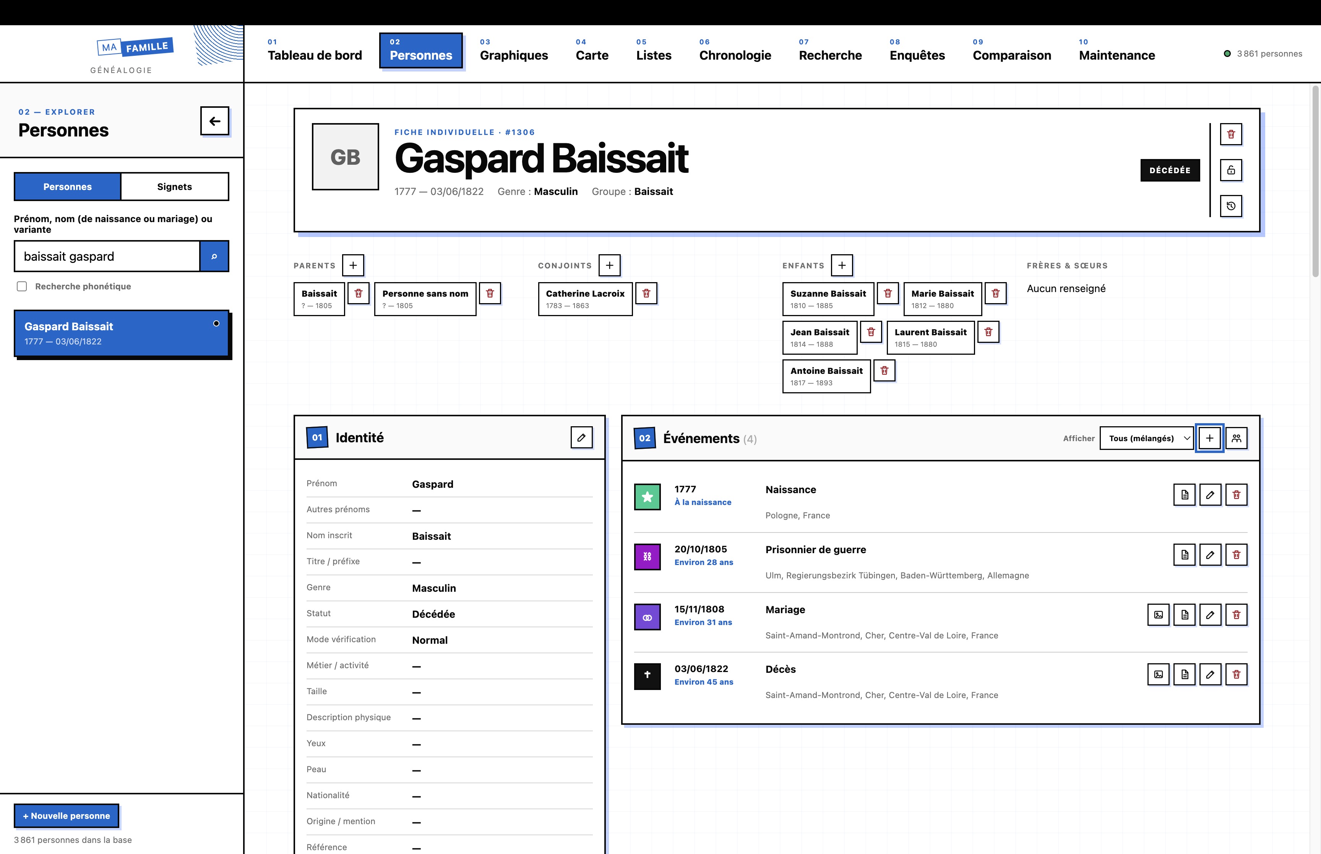This screenshot has width=1321, height=854.
Task: Remove Suzanne Baissait with her trash icon
Action: 888,293
